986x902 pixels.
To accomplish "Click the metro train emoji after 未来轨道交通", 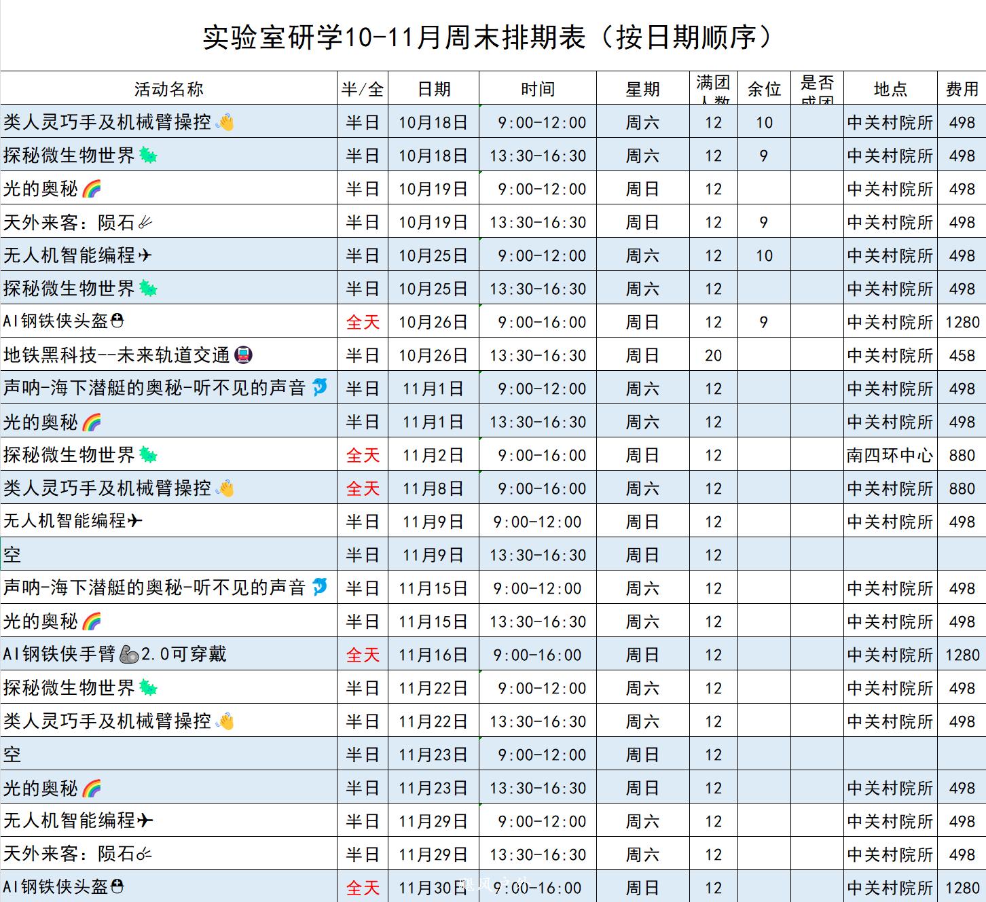I will 243,355.
